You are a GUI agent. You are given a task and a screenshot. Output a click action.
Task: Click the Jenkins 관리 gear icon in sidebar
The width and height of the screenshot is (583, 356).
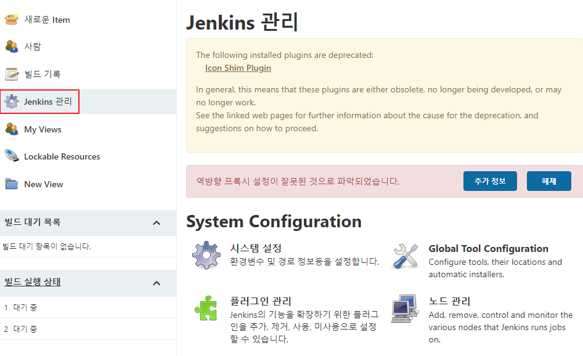[x=12, y=102]
